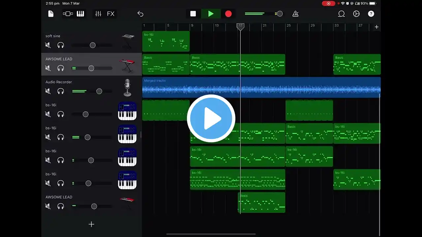Tap the battery icon in status bar
The width and height of the screenshot is (422, 237).
373,3
